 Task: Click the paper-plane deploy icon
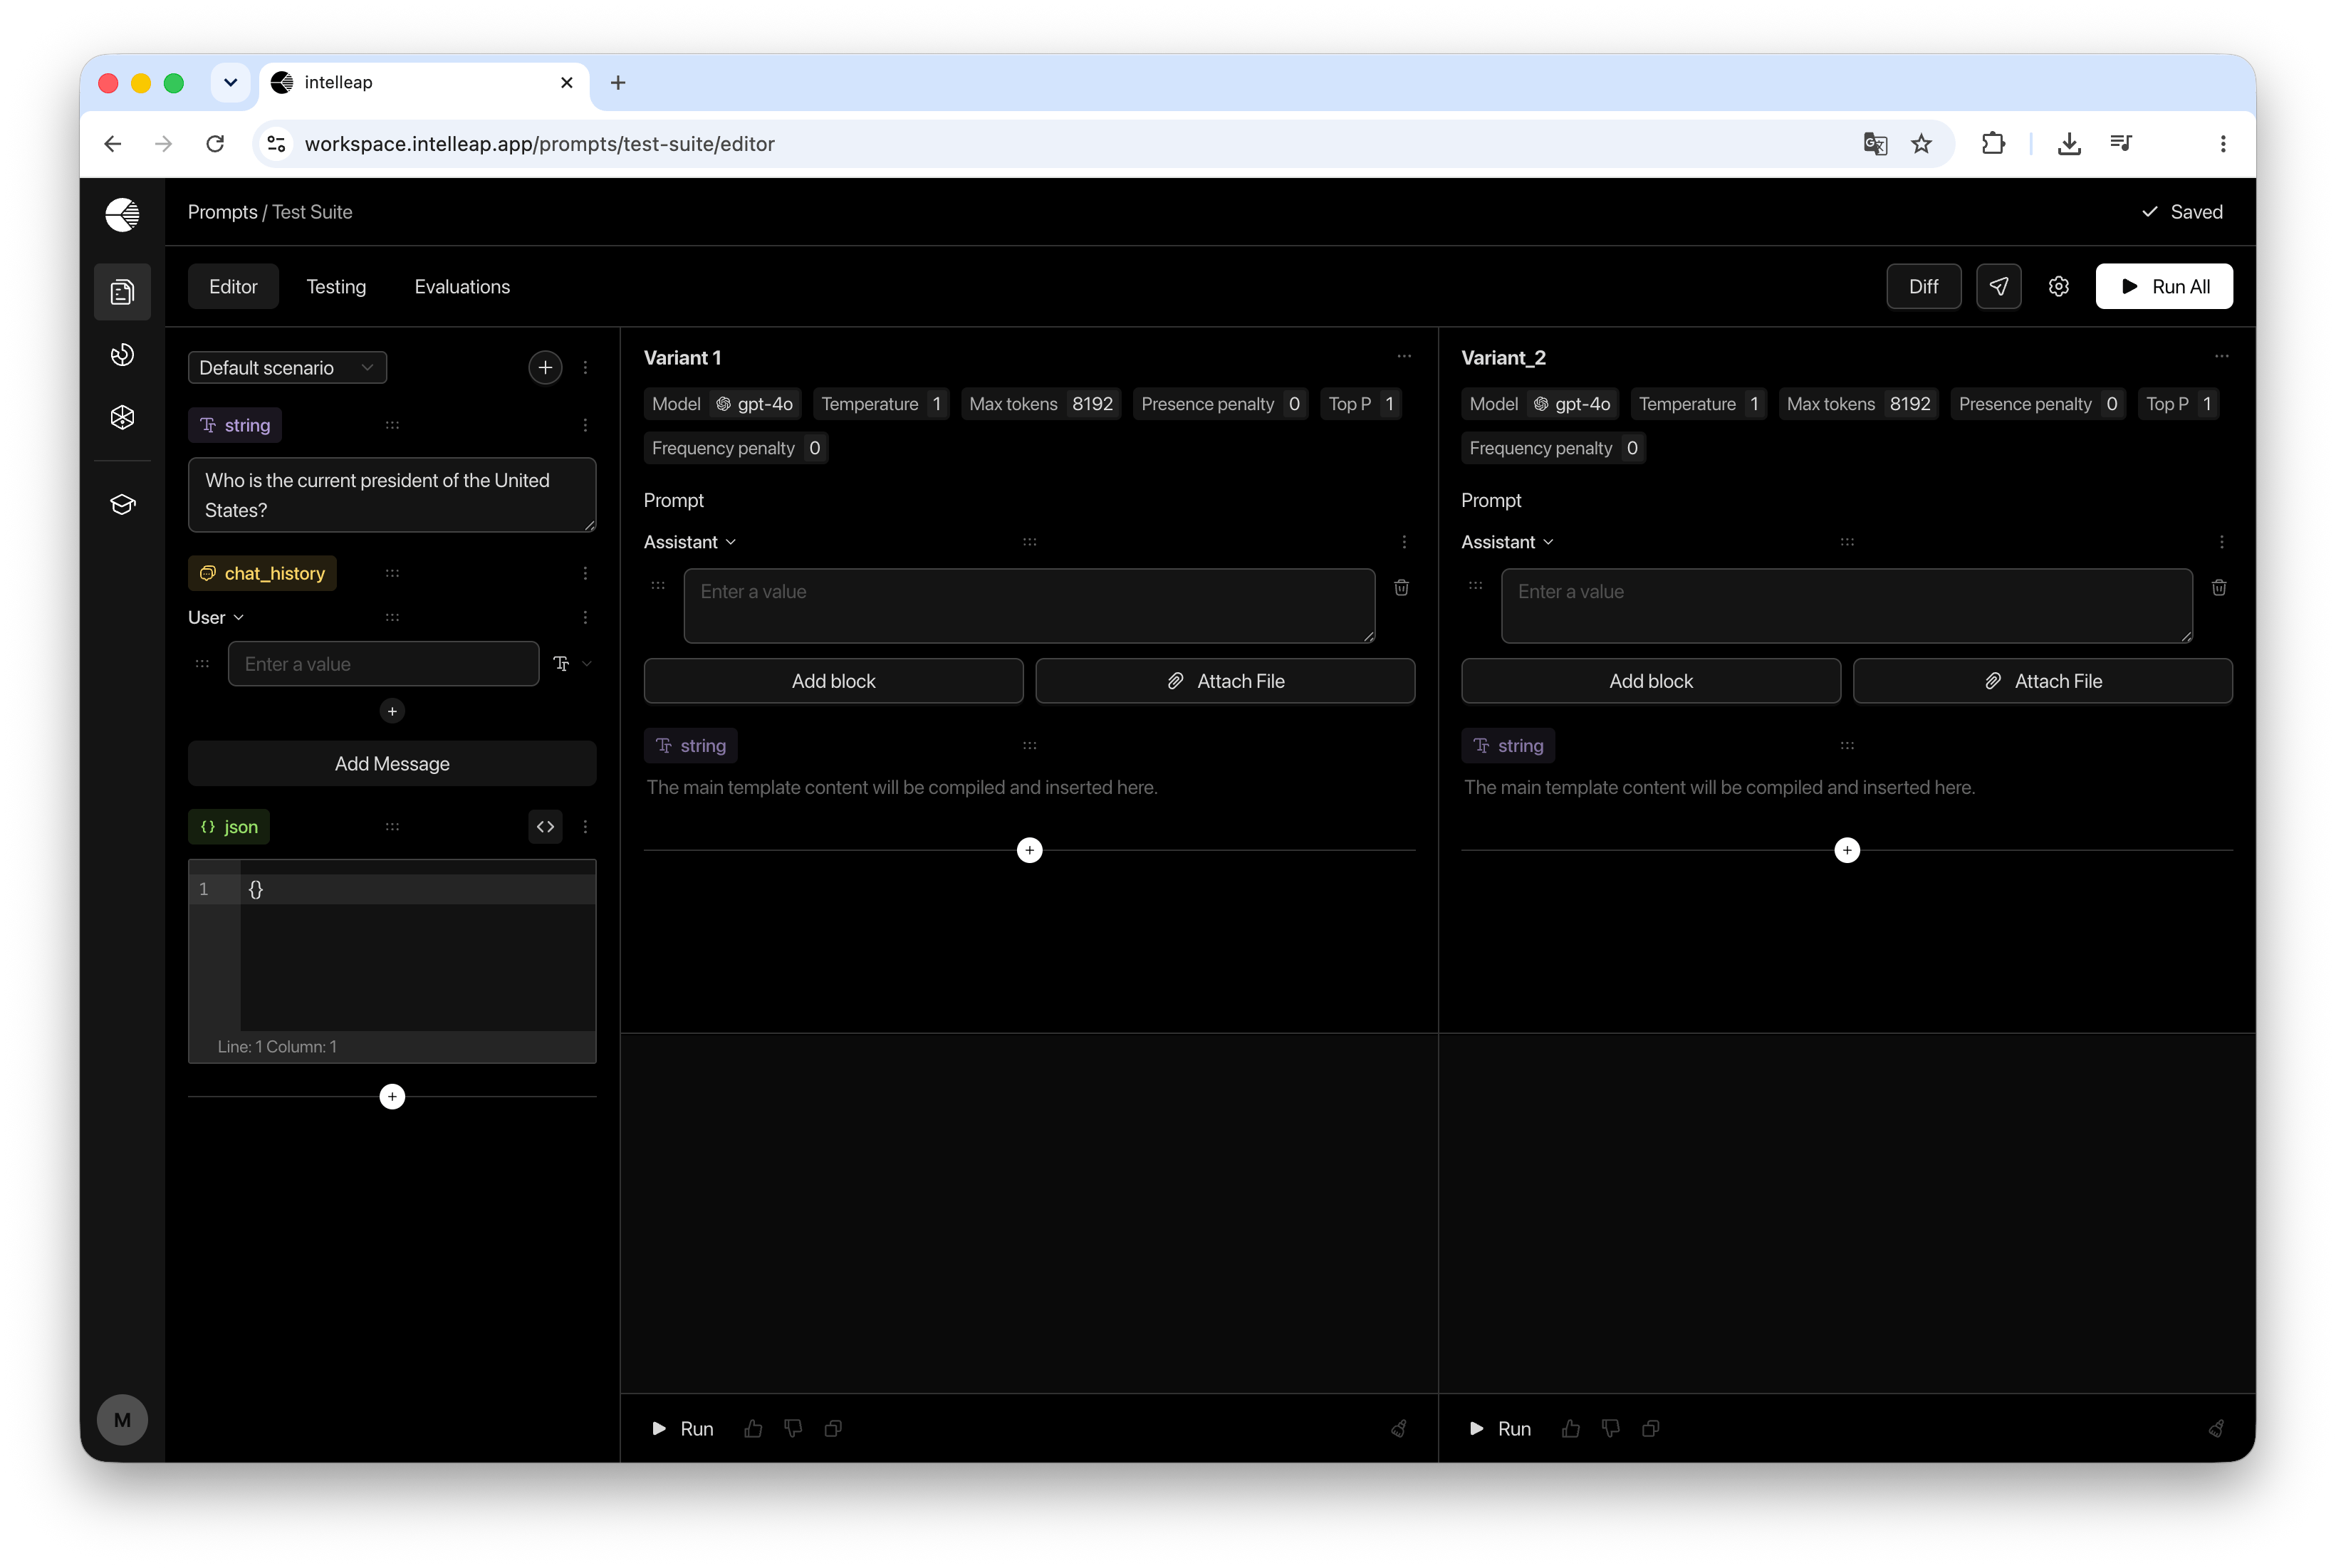point(1998,287)
